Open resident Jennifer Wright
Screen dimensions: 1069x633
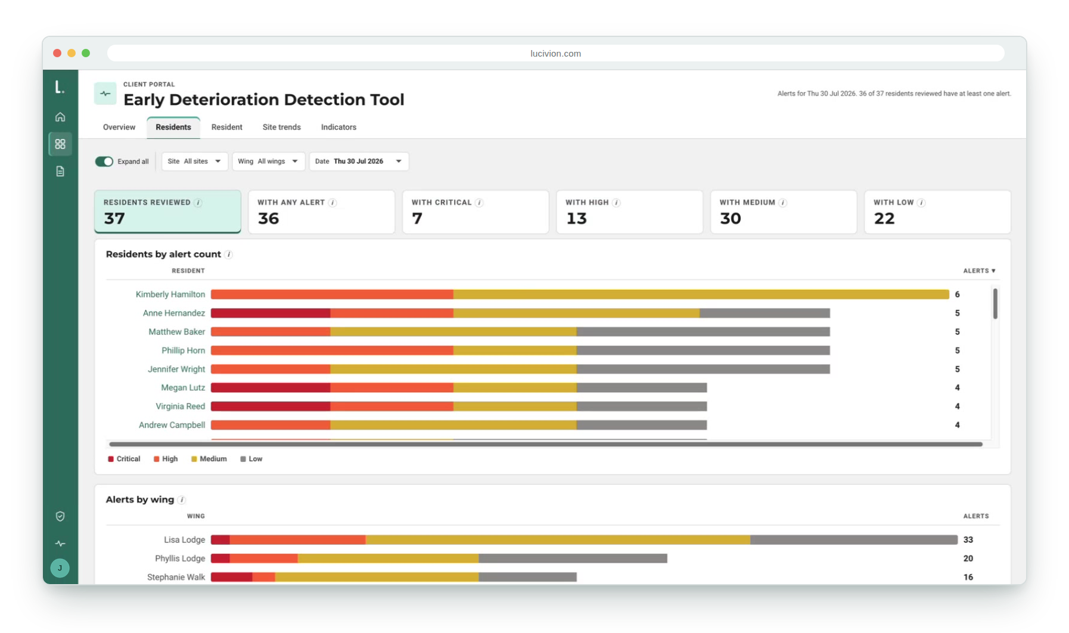(176, 369)
